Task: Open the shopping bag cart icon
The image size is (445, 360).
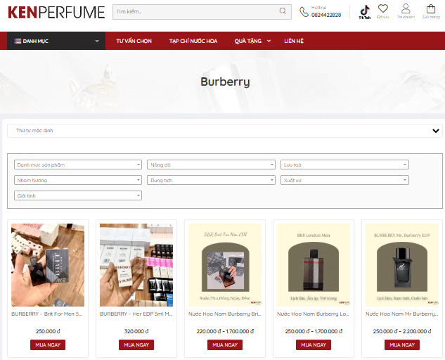Action: tap(431, 9)
